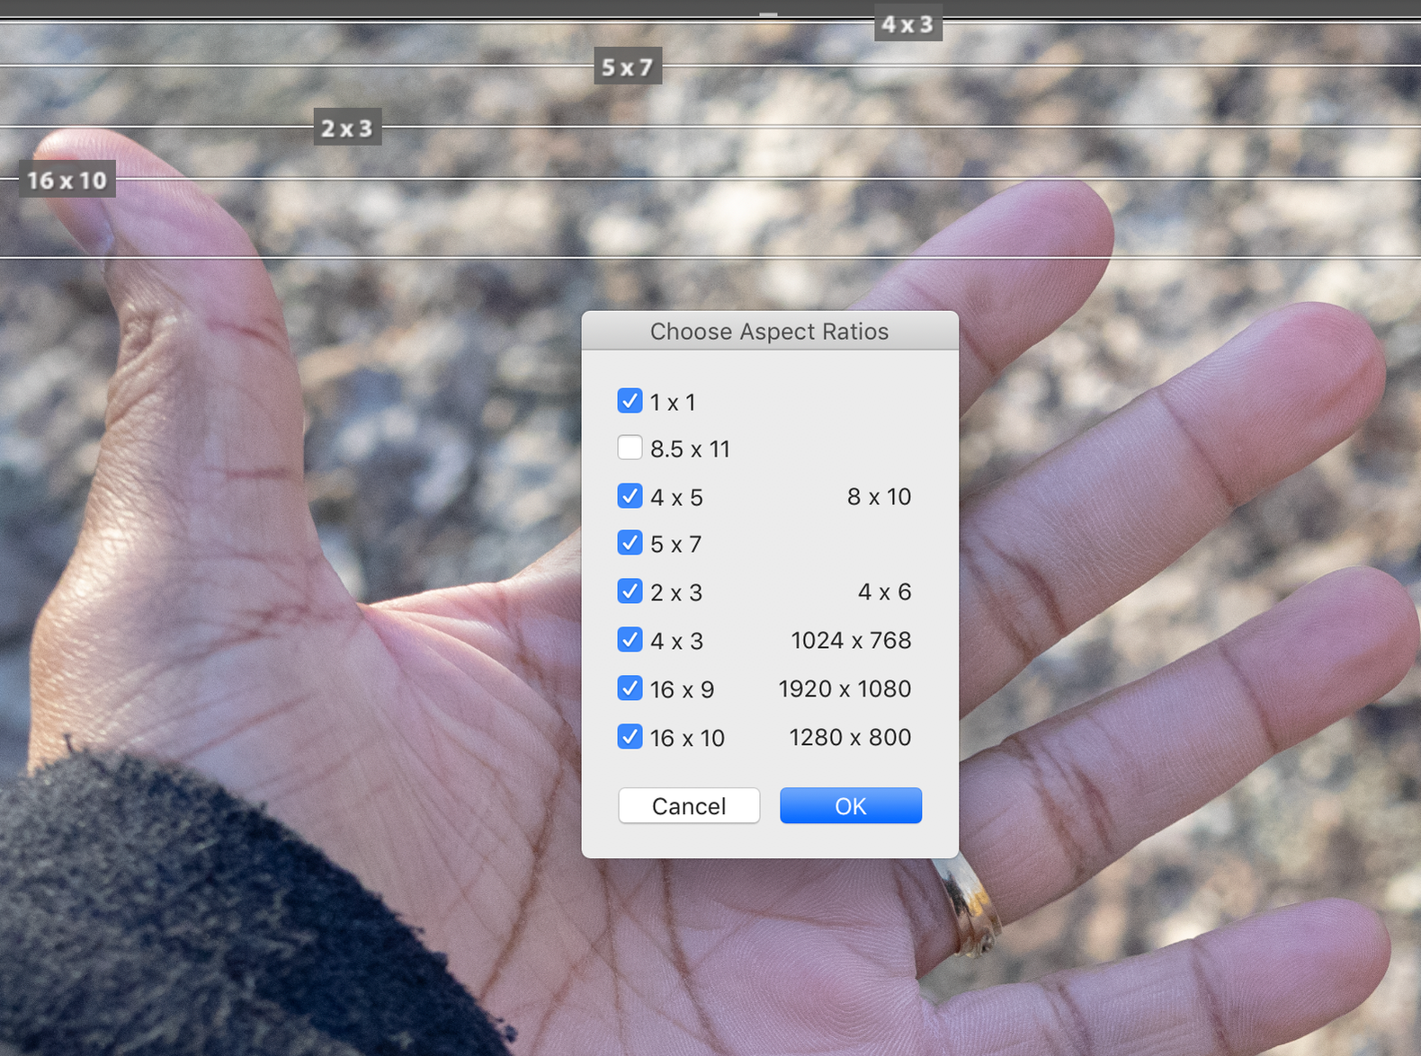
Task: Confirm the aspect ratios with OK
Action: 851,805
